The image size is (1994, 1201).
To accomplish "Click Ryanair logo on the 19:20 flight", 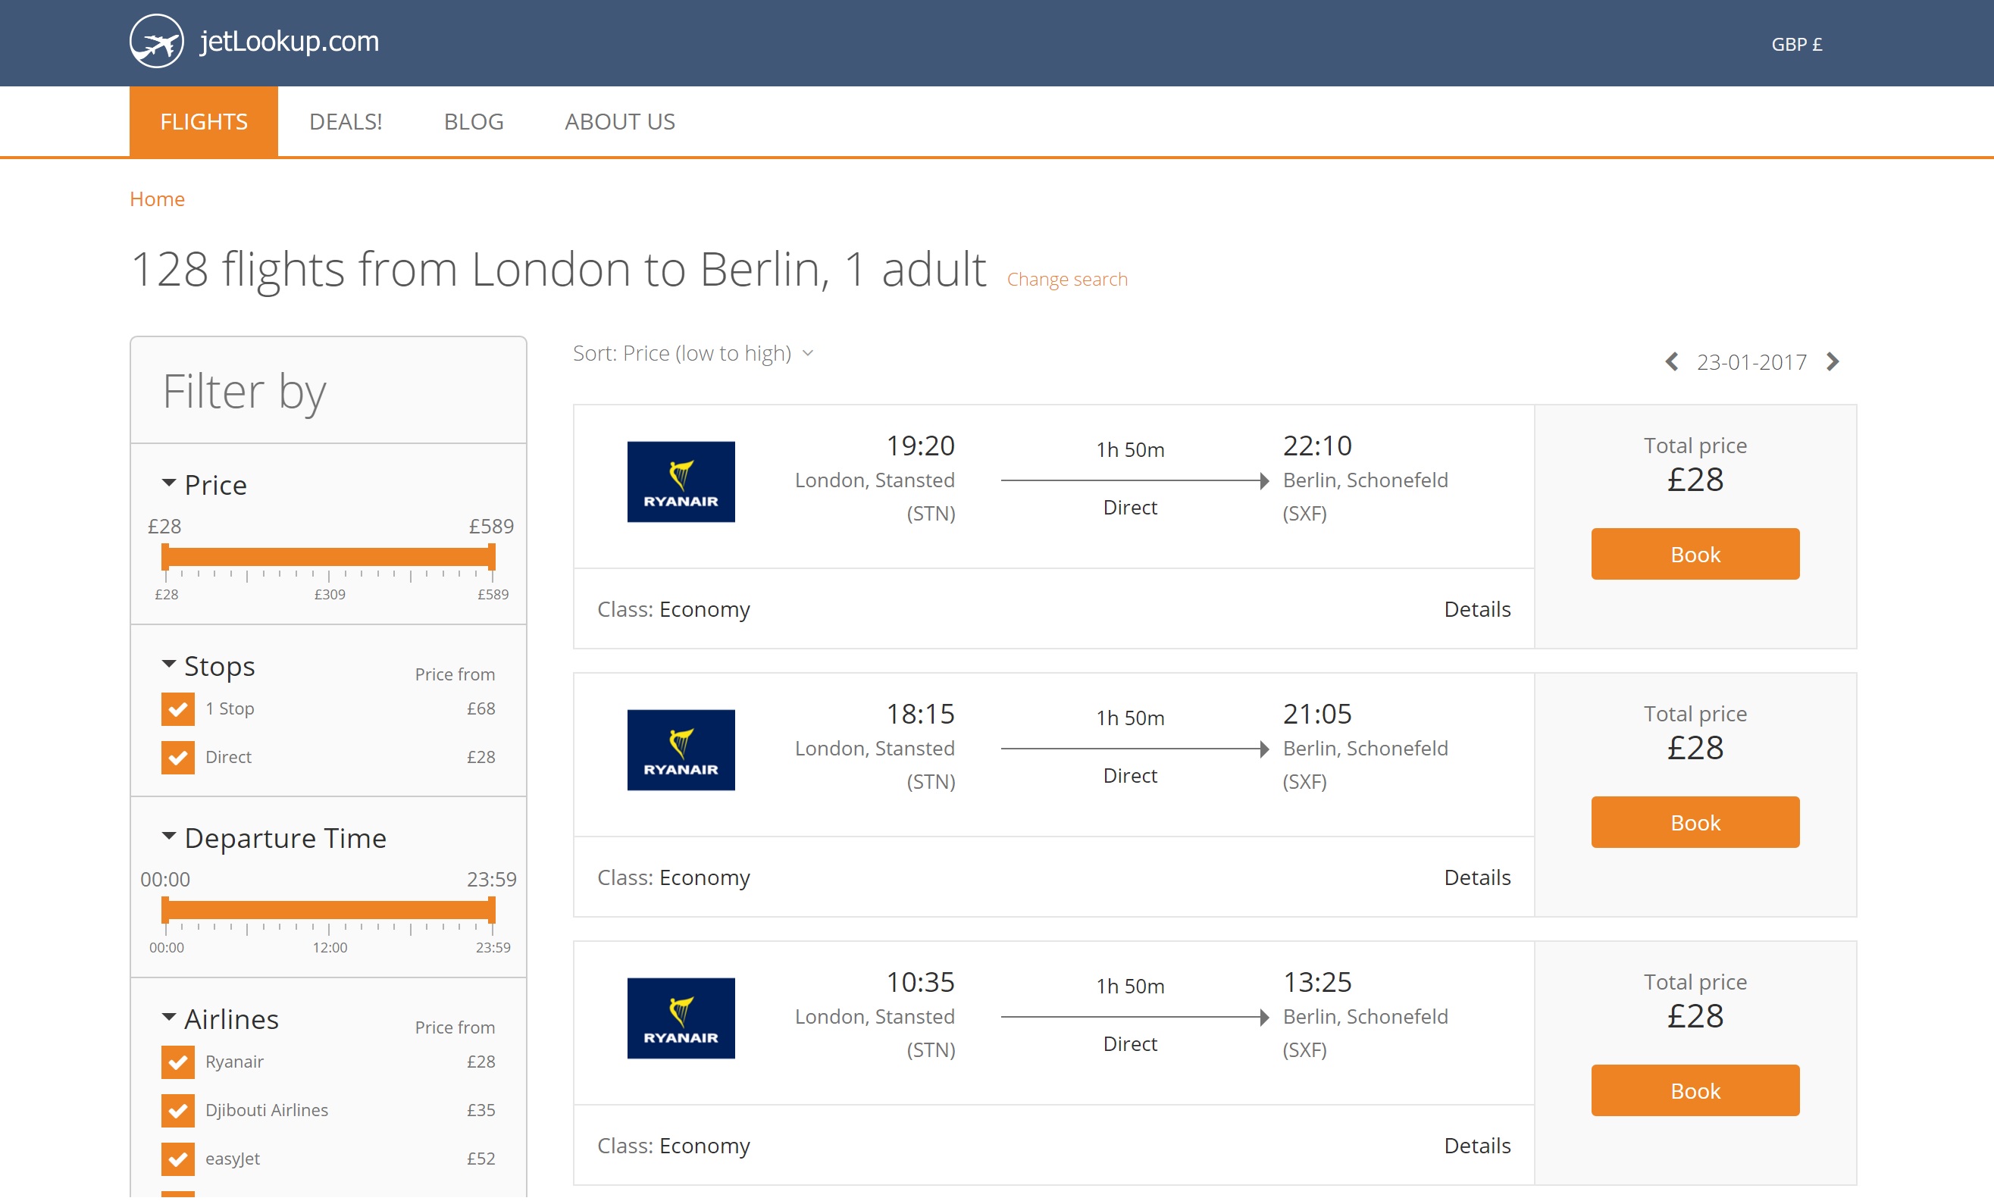I will click(681, 481).
